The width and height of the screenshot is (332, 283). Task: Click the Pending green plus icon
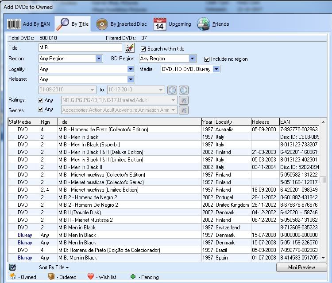133,276
